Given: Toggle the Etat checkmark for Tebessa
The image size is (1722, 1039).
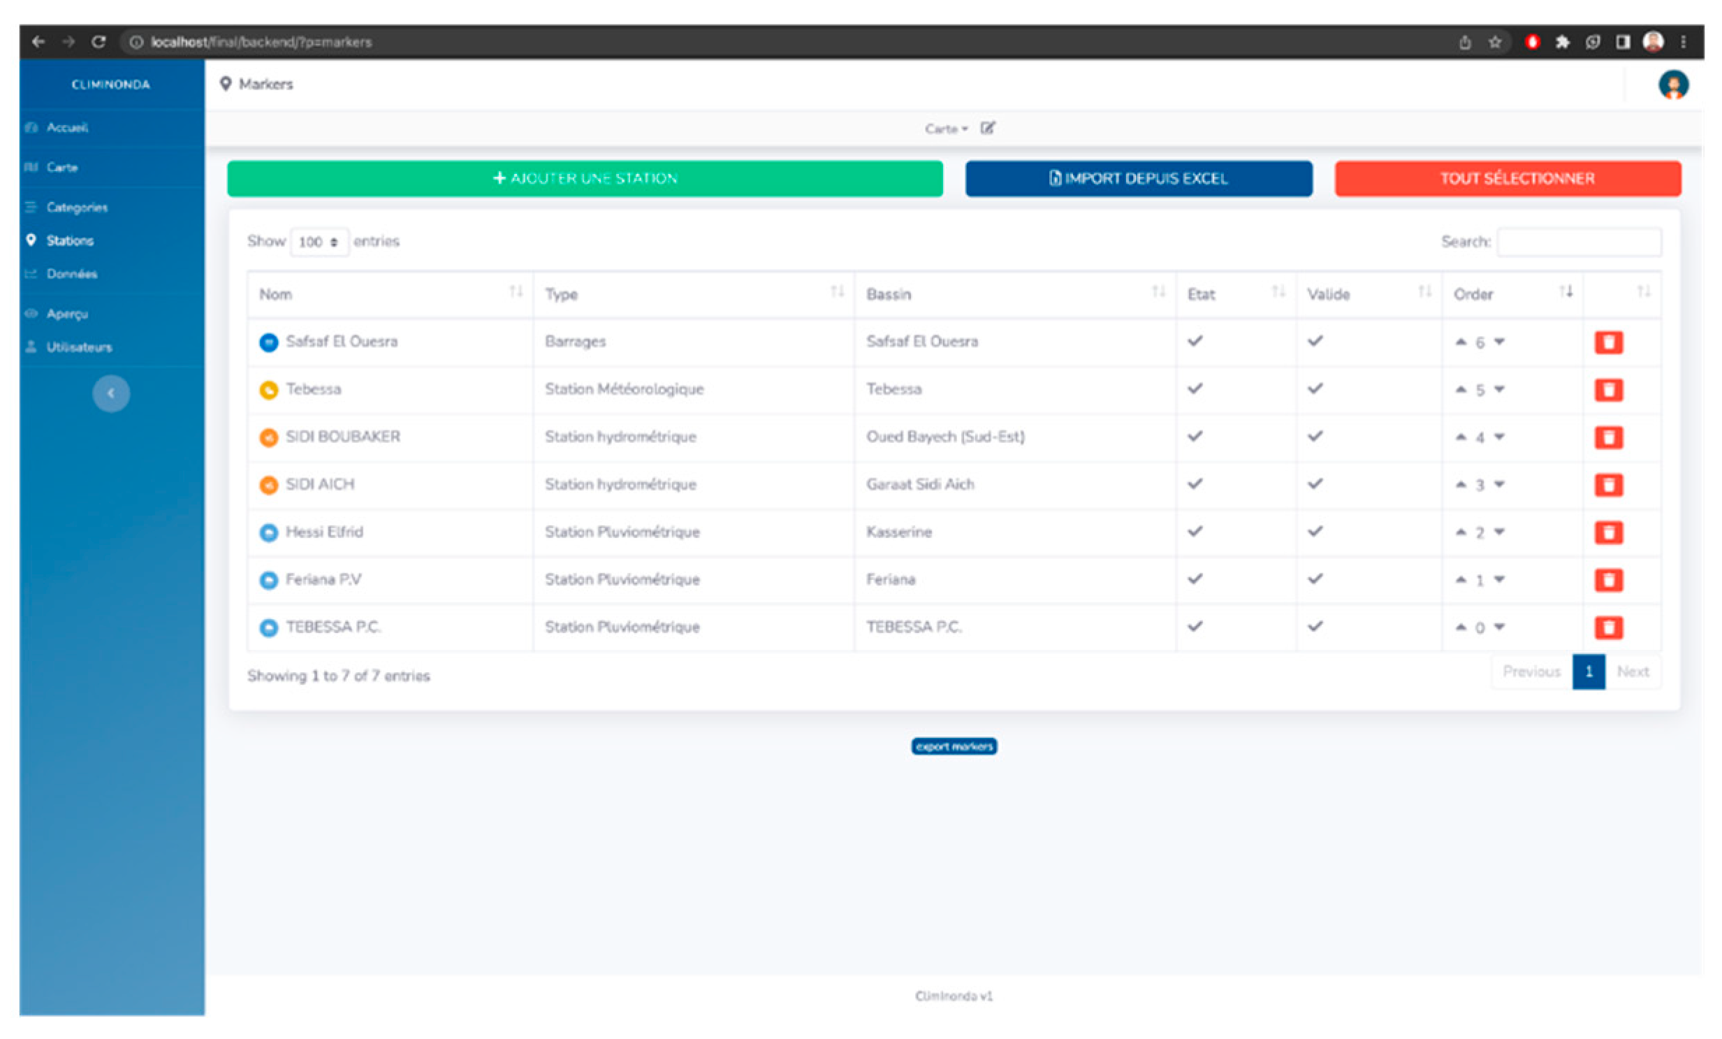Looking at the screenshot, I should [x=1195, y=388].
